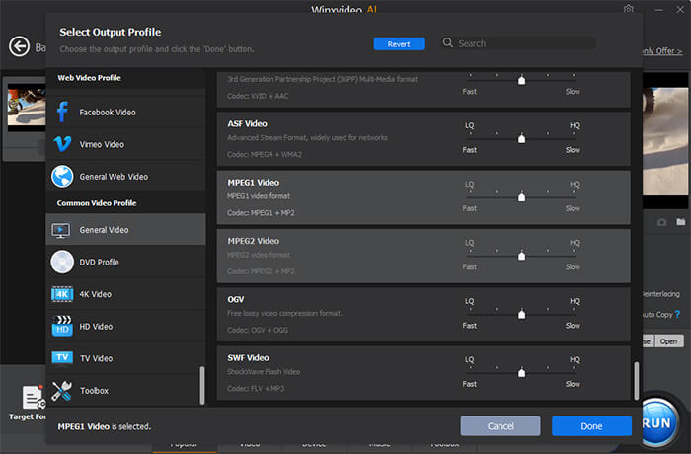691x454 pixels.
Task: Click the source video thumbnail
Action: click(x=27, y=108)
